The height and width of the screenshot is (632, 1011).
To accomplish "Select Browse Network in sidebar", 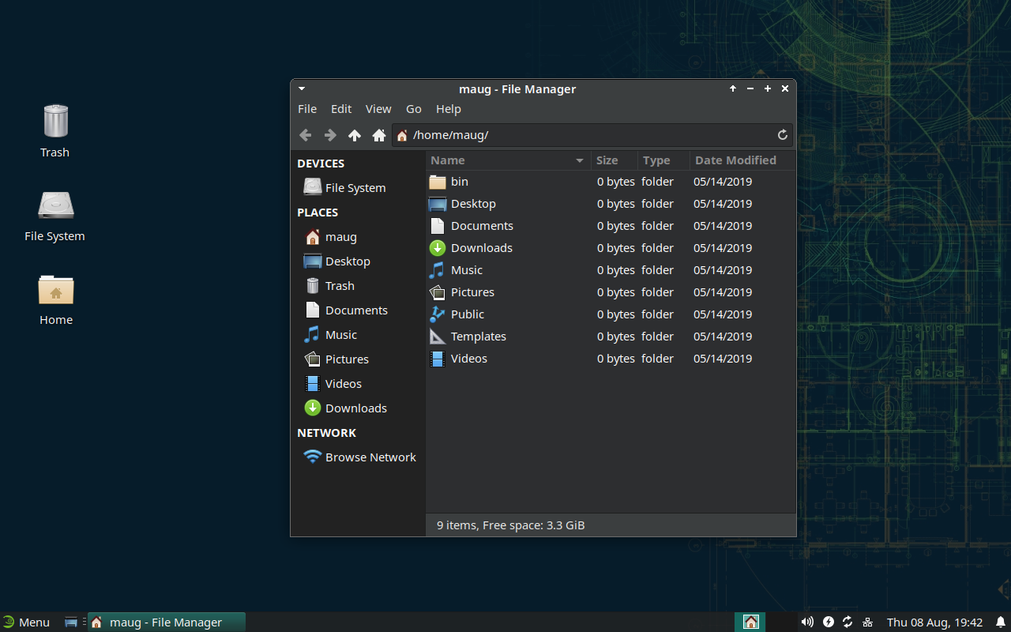I will click(x=370, y=457).
